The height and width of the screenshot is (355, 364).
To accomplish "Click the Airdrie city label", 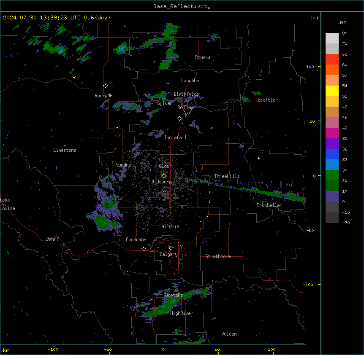I will [171, 226].
